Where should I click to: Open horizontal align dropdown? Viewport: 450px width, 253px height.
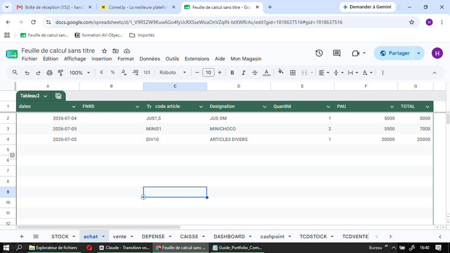pos(324,72)
